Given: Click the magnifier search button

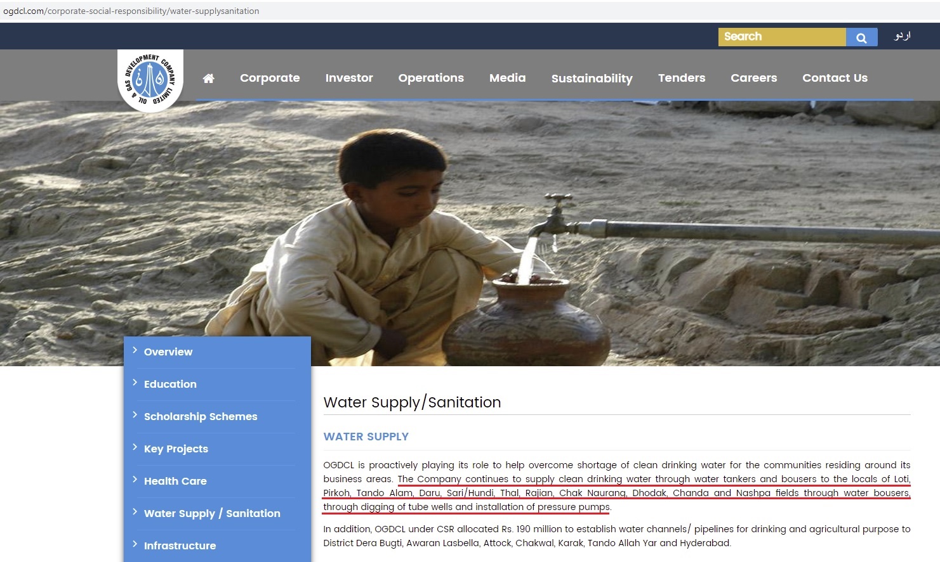Looking at the screenshot, I should coord(861,37).
